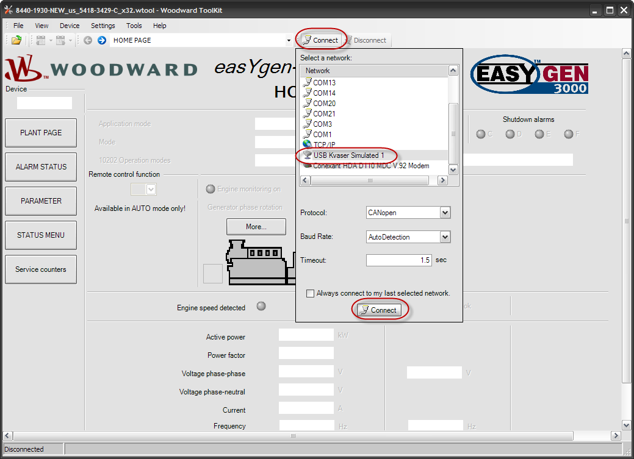
Task: Click the Woodward ToolKit title bar icon
Action: click(9, 10)
